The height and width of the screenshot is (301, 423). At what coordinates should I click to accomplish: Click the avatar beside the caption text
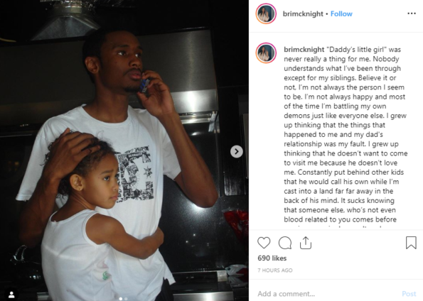coord(266,53)
